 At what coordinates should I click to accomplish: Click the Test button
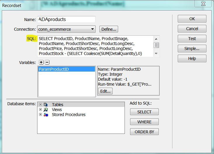(x=192, y=39)
